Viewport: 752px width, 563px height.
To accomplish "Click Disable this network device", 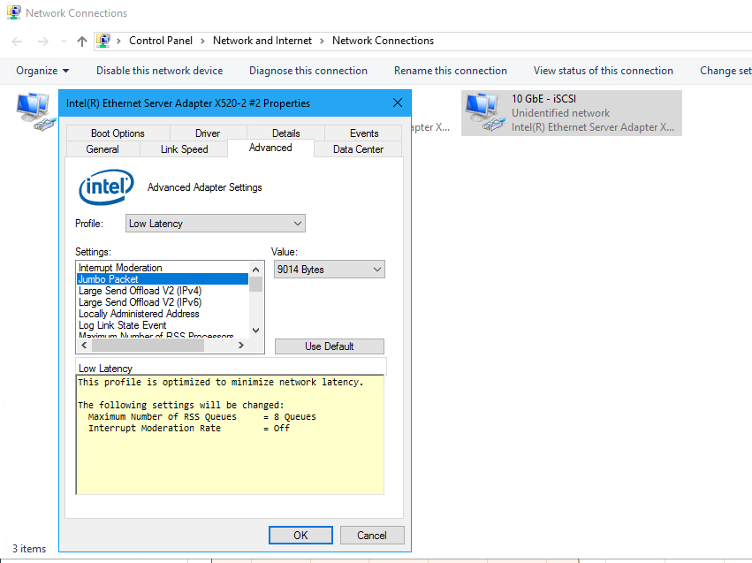I will click(x=159, y=71).
